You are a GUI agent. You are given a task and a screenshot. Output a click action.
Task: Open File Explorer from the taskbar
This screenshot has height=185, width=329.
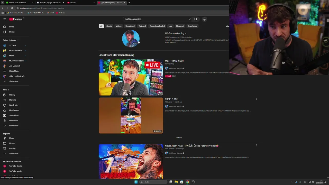(176, 182)
